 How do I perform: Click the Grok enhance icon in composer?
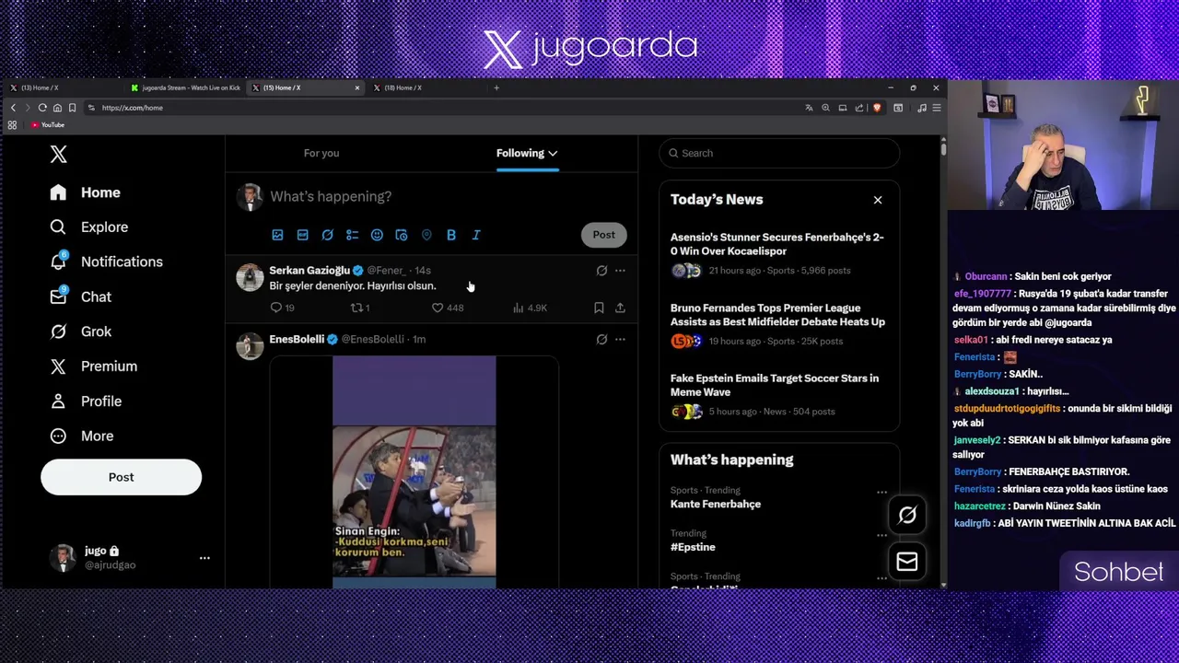327,235
